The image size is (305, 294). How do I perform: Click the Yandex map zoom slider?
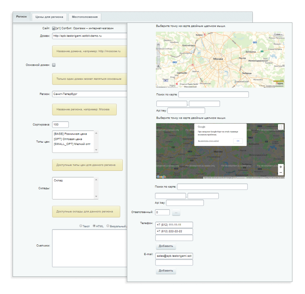158,55
